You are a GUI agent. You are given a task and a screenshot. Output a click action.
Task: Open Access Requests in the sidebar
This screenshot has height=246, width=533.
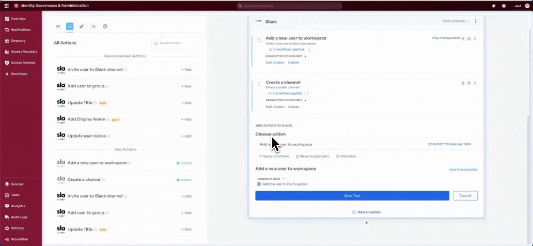20,52
